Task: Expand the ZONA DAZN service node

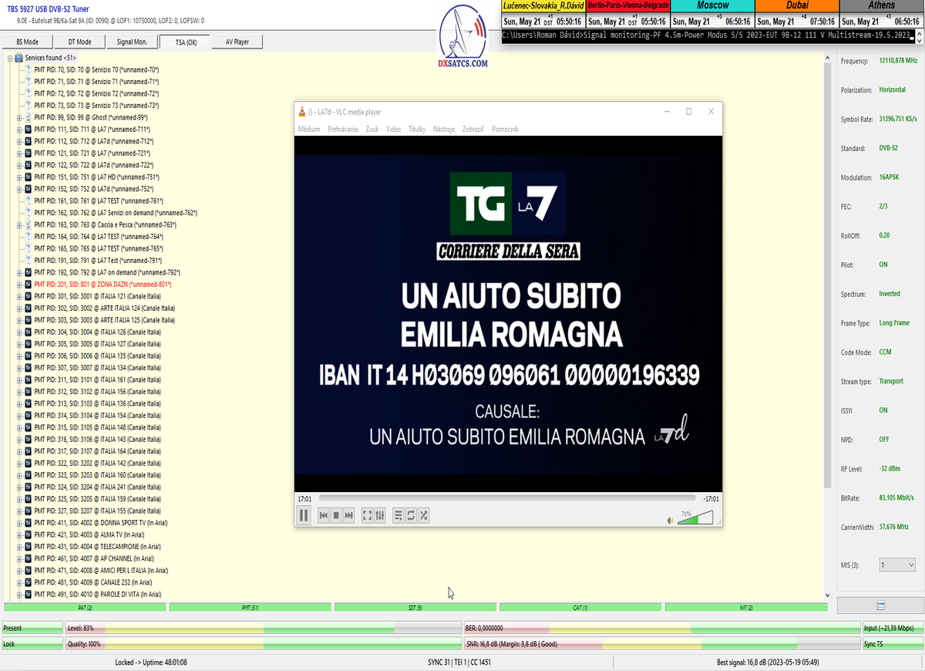Action: 19,285
